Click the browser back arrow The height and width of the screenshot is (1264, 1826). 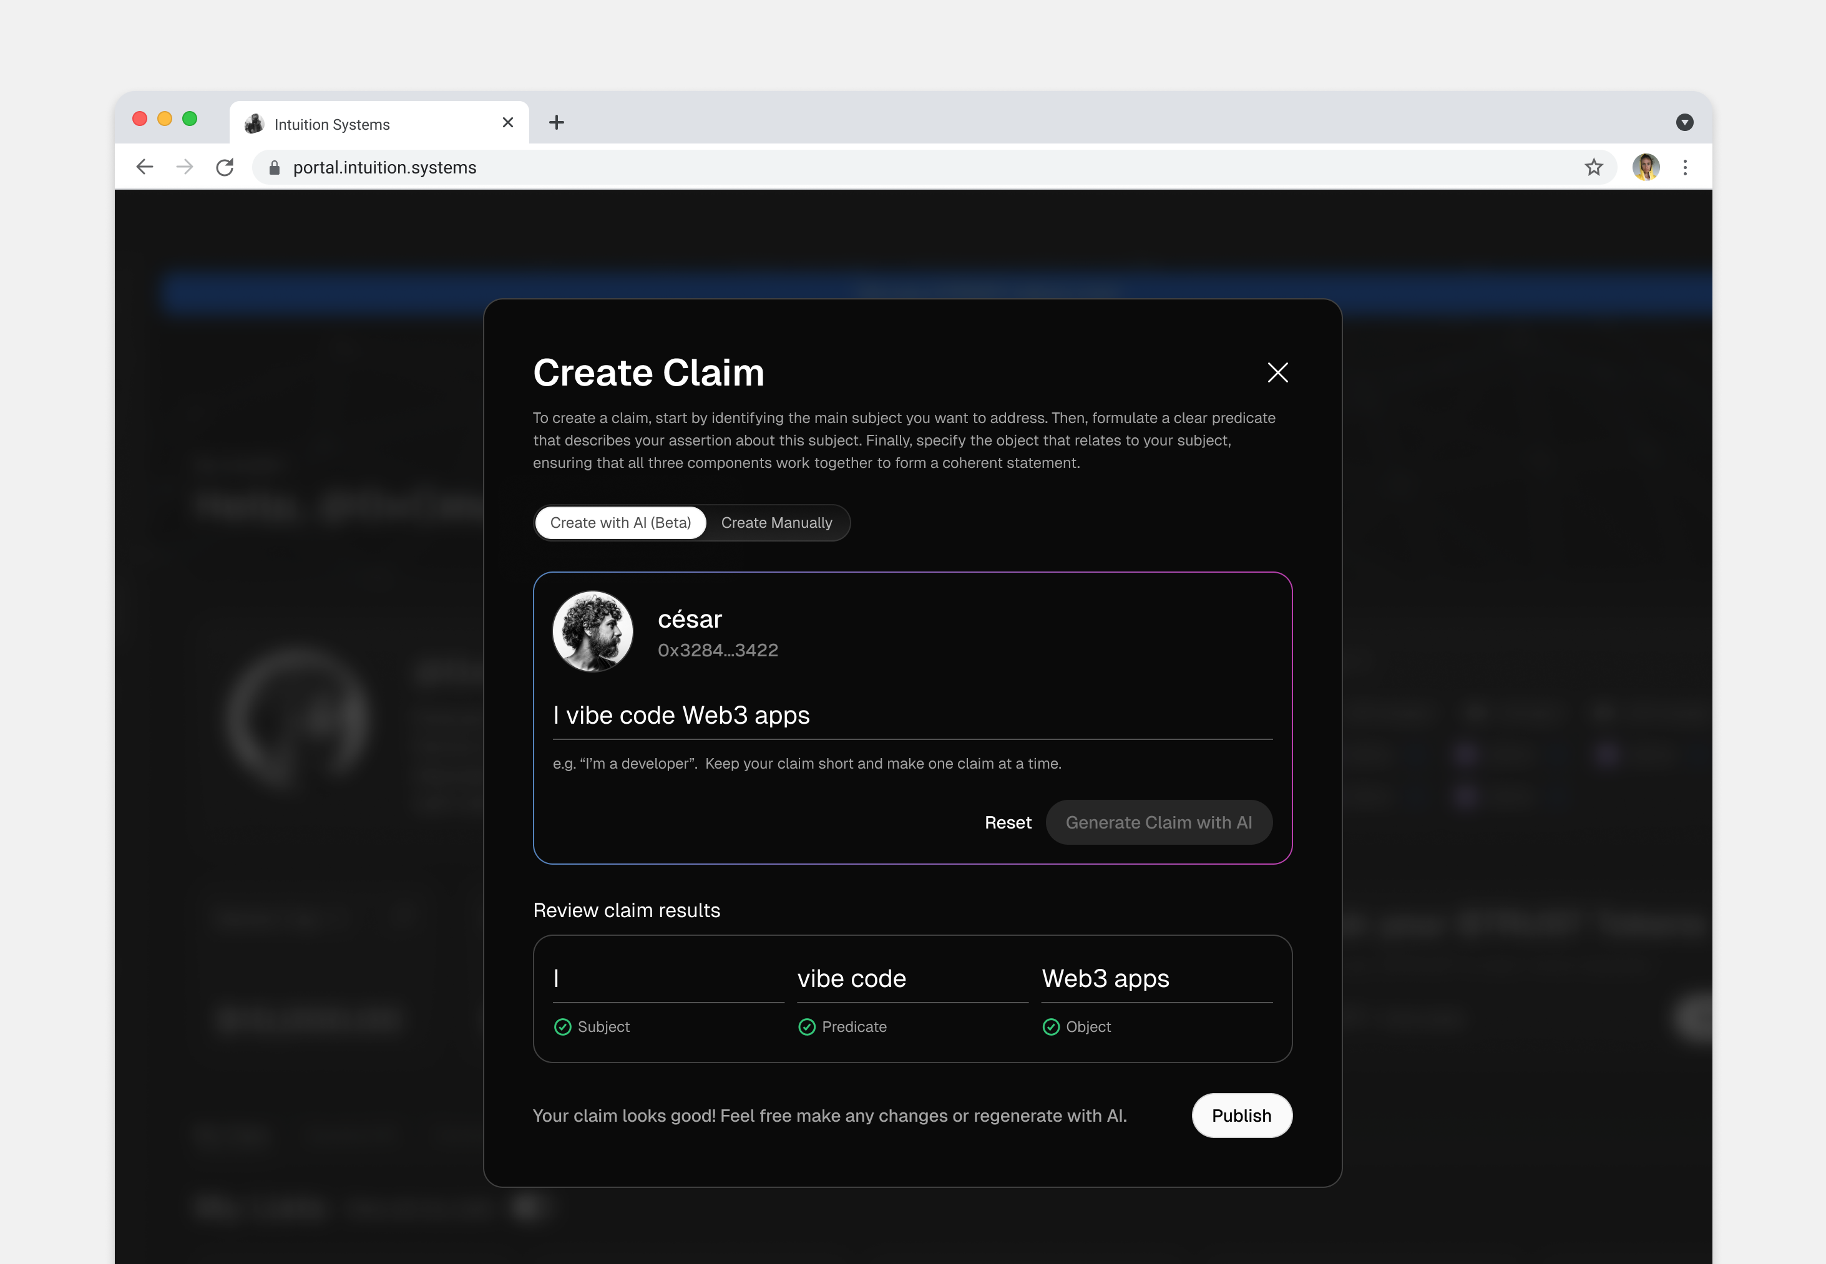click(x=144, y=167)
